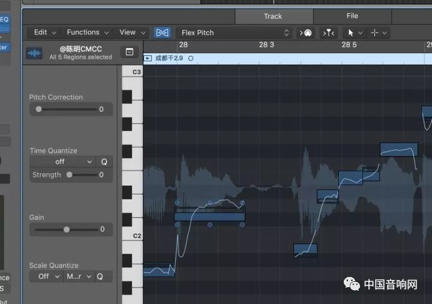Click the bottom-center vibrato hotspot of selected note
This screenshot has height=304, width=432.
[x=210, y=225]
